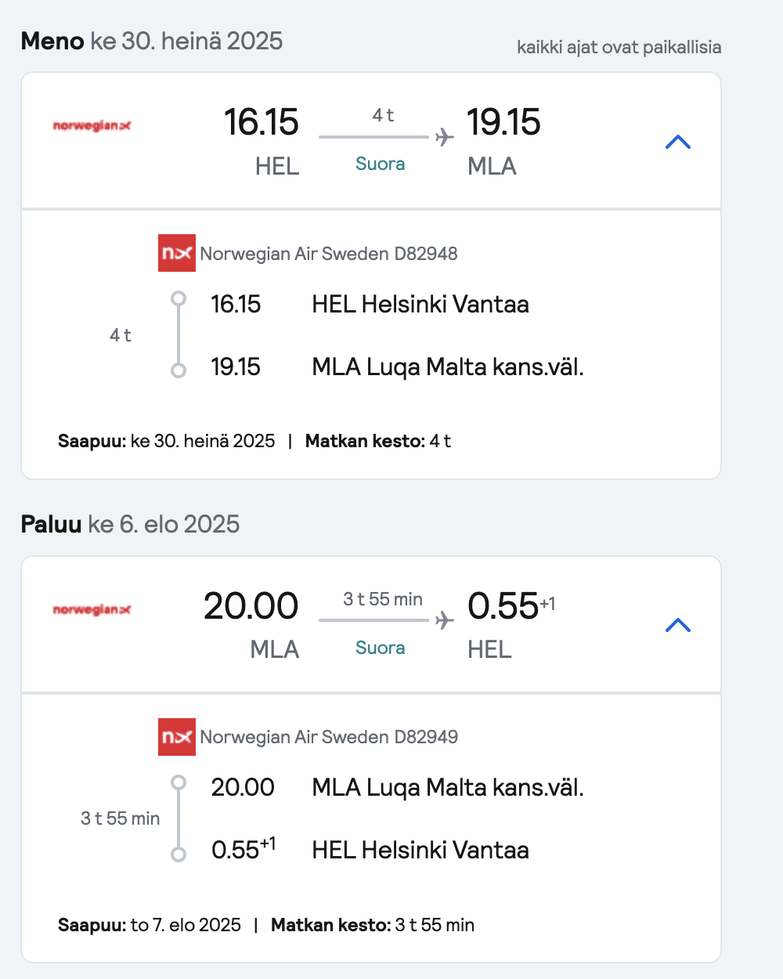
Task: Click airplane icon on return route line
Action: (445, 620)
